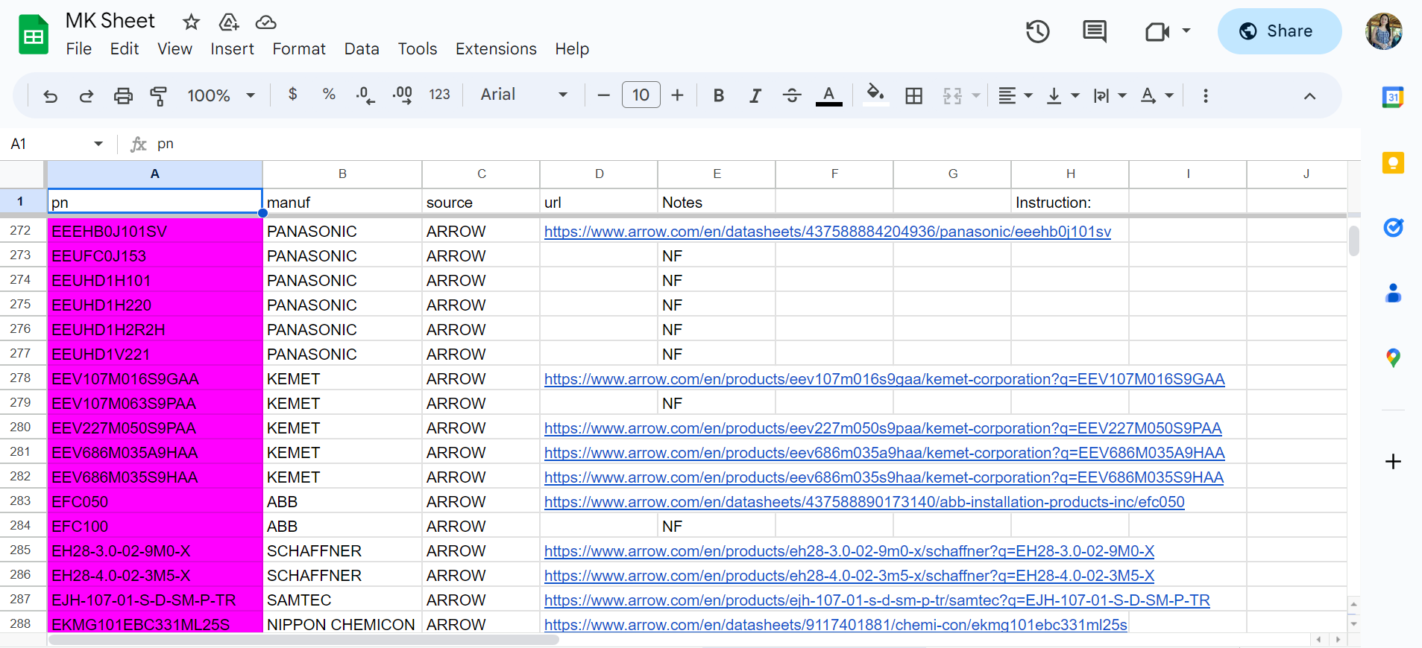The width and height of the screenshot is (1422, 648).
Task: Print the spreadsheet
Action: 123,95
